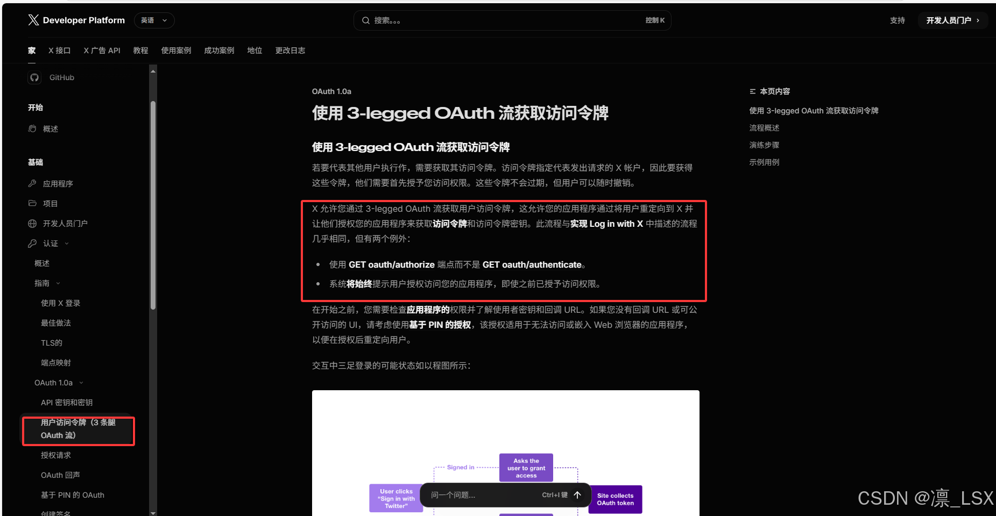Click the search magnifier icon
This screenshot has height=516, width=996.
click(x=366, y=20)
